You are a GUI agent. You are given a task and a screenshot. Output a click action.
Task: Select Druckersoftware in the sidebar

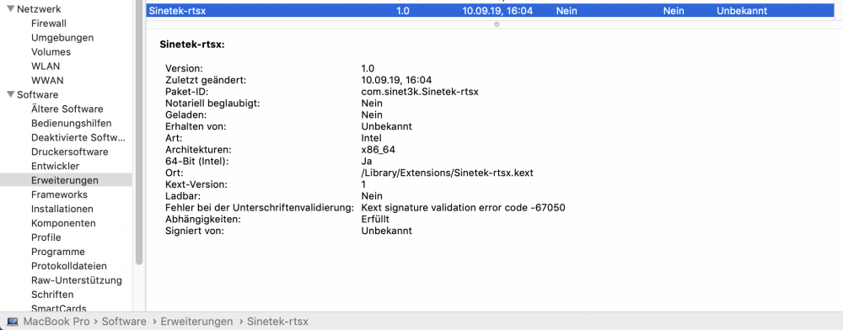[70, 152]
